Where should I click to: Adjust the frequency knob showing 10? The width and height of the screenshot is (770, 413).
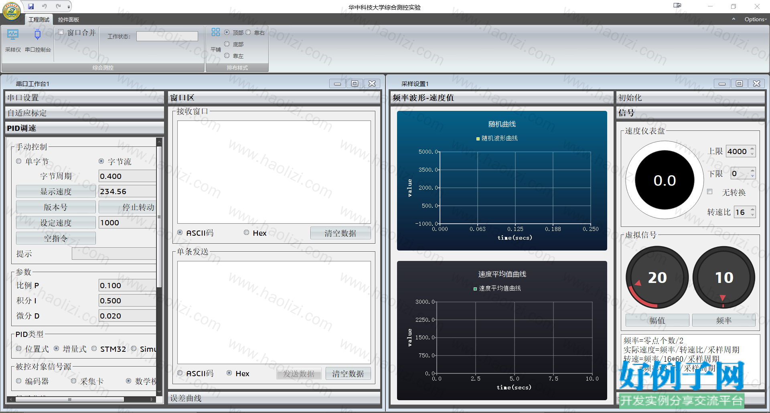pos(724,277)
